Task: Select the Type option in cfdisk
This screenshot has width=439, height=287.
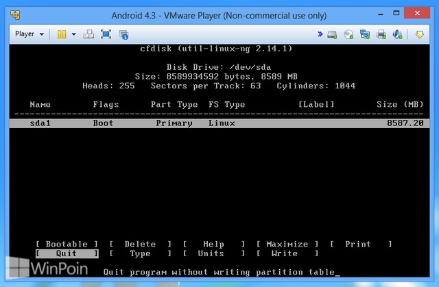Action: [x=140, y=253]
